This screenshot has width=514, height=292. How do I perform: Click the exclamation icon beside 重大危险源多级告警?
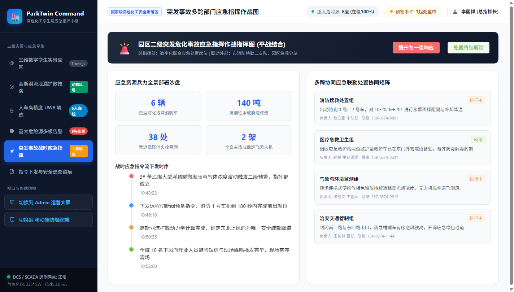[x=12, y=131]
